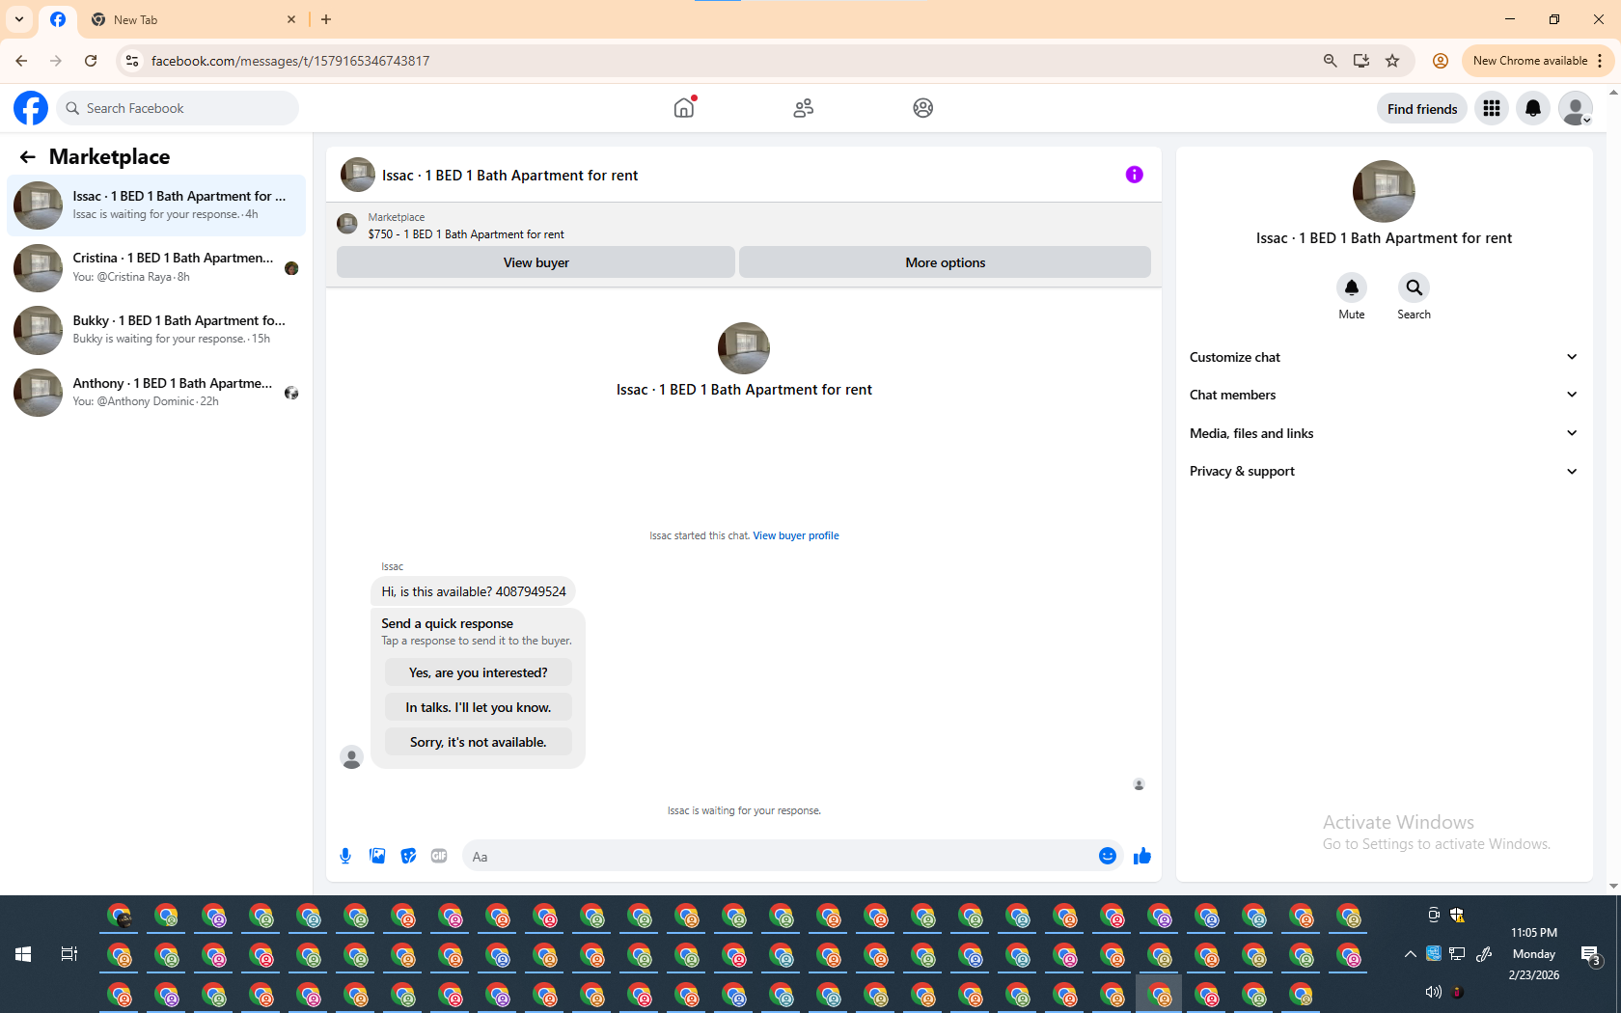Image resolution: width=1621 pixels, height=1013 pixels.
Task: Open conversation information purple icon
Action: click(1135, 175)
